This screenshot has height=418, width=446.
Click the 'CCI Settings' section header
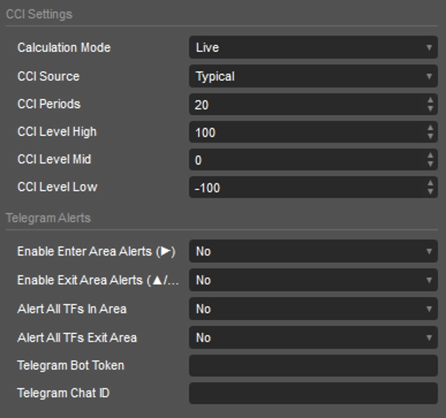point(39,14)
